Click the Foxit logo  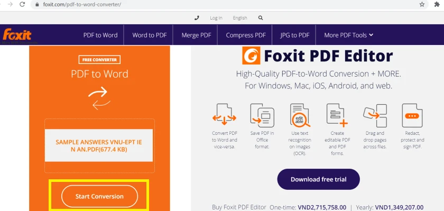click(x=17, y=35)
